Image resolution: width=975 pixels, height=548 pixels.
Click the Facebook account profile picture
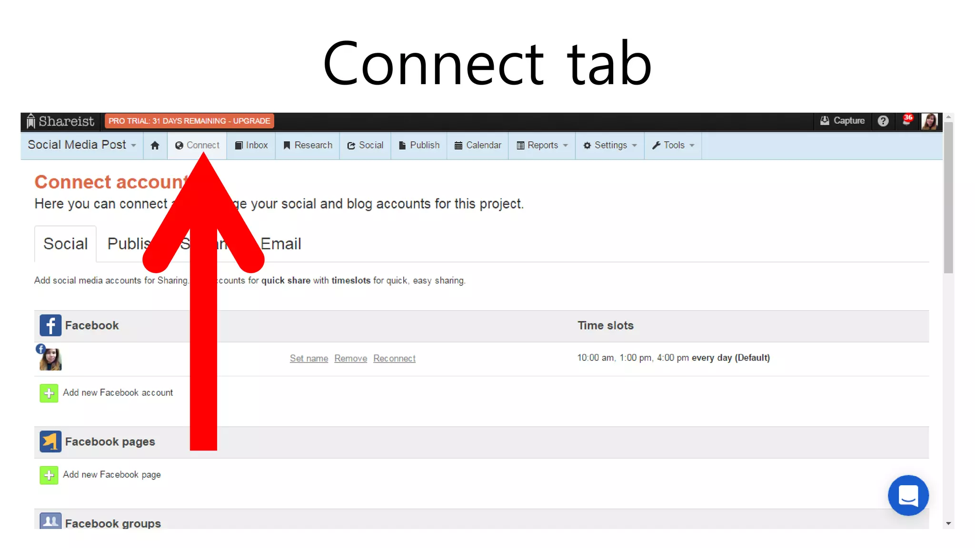point(50,359)
